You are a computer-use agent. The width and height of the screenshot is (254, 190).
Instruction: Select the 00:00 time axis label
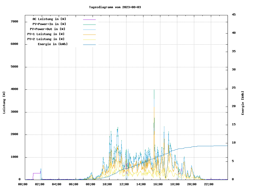tap(23, 184)
